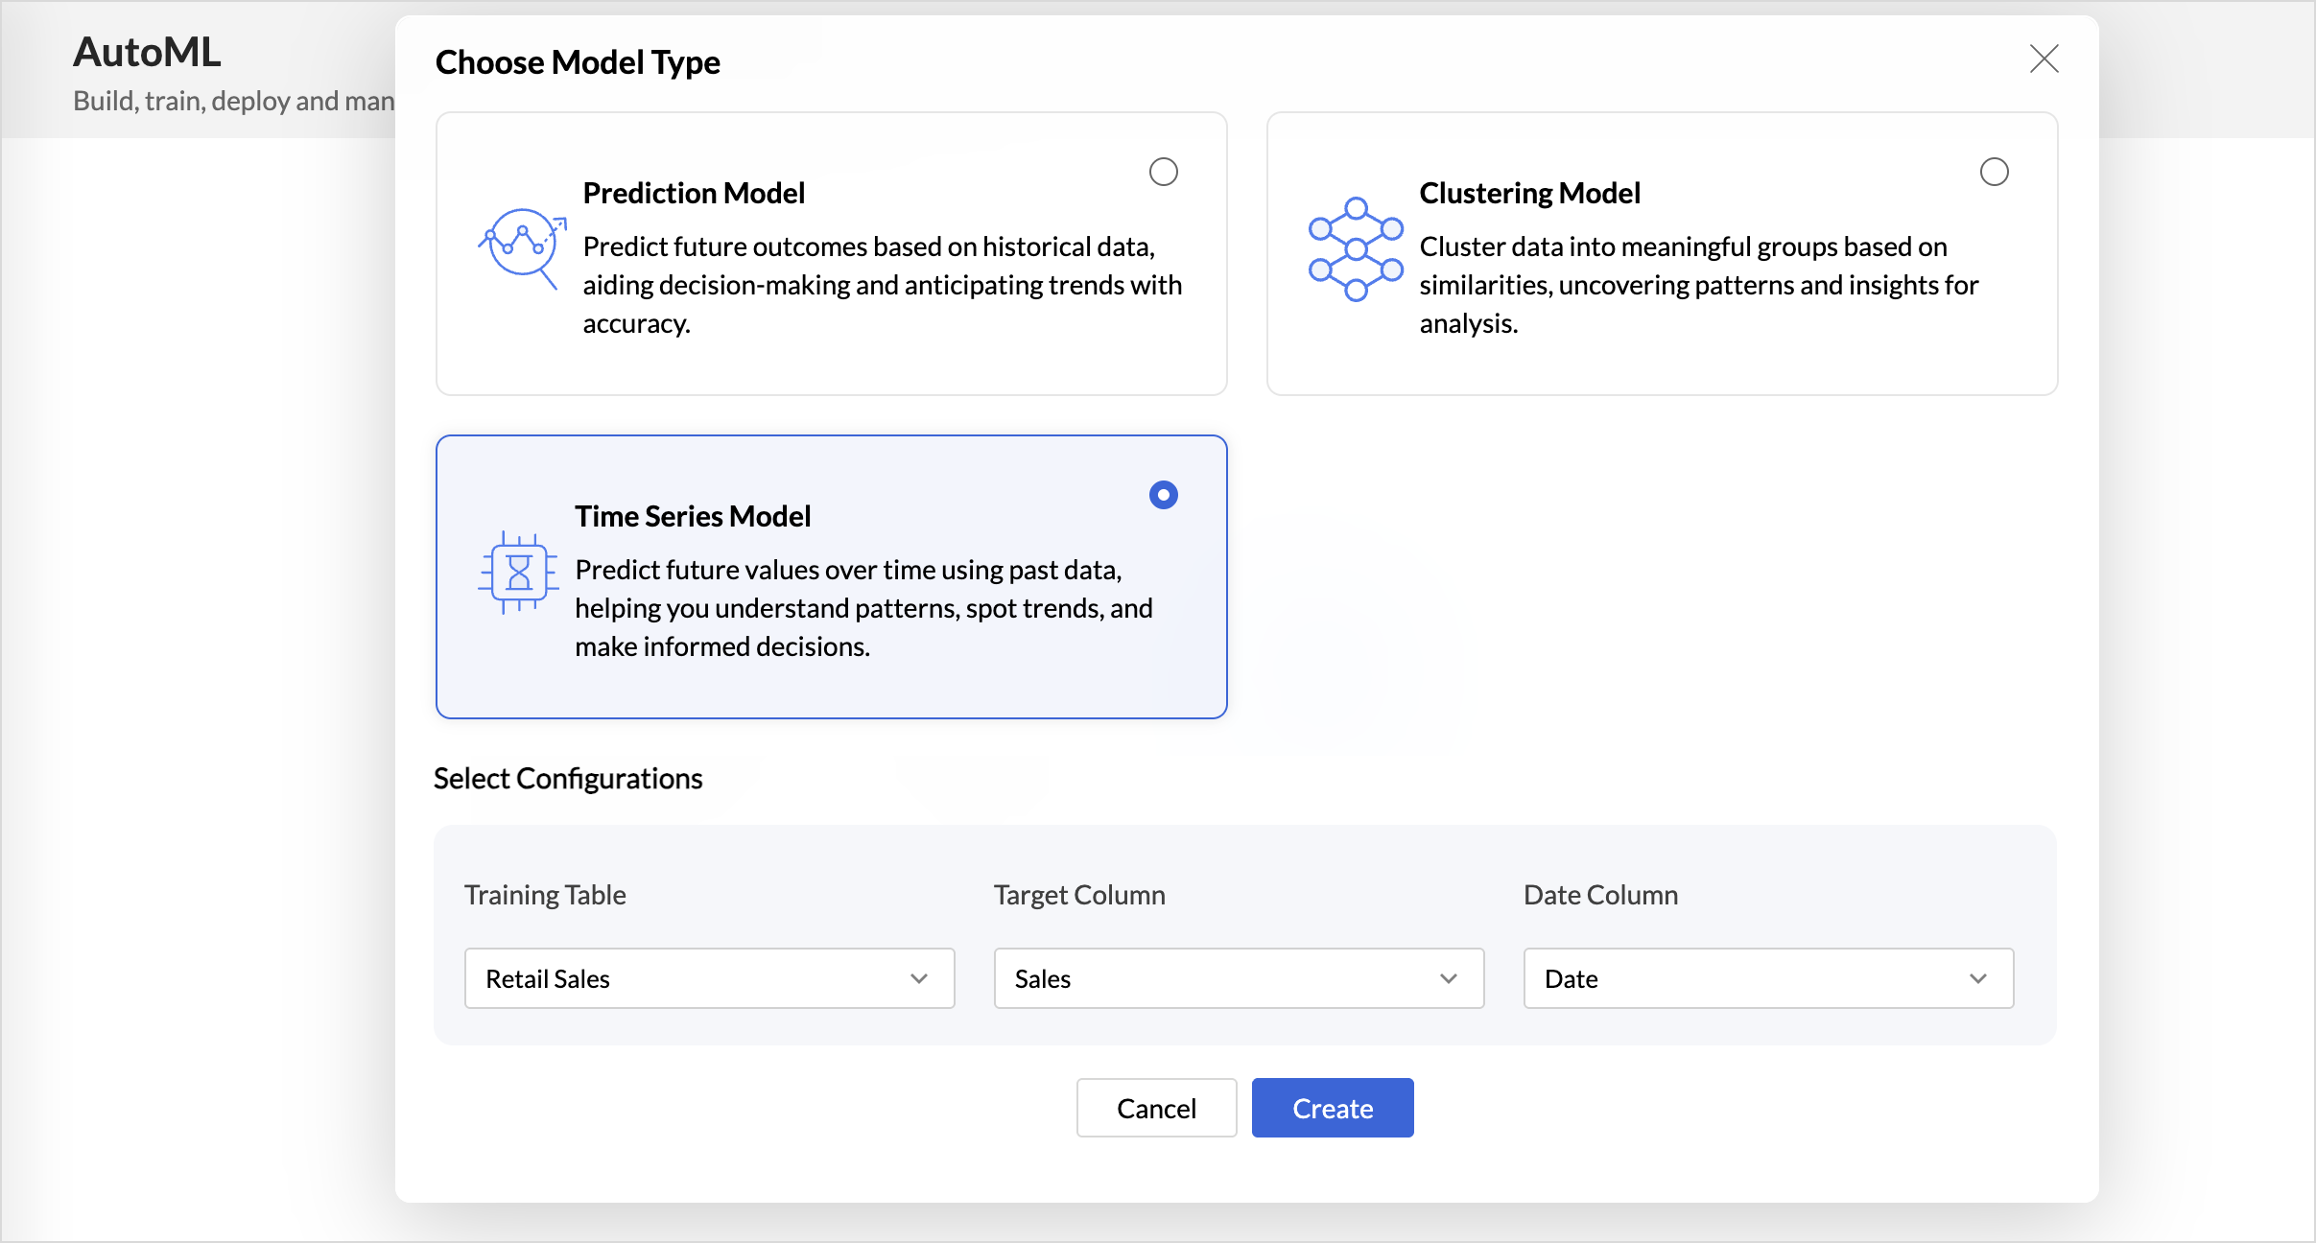Screen dimensions: 2316x1243
Task: Click the Cancel button
Action: click(1157, 1108)
